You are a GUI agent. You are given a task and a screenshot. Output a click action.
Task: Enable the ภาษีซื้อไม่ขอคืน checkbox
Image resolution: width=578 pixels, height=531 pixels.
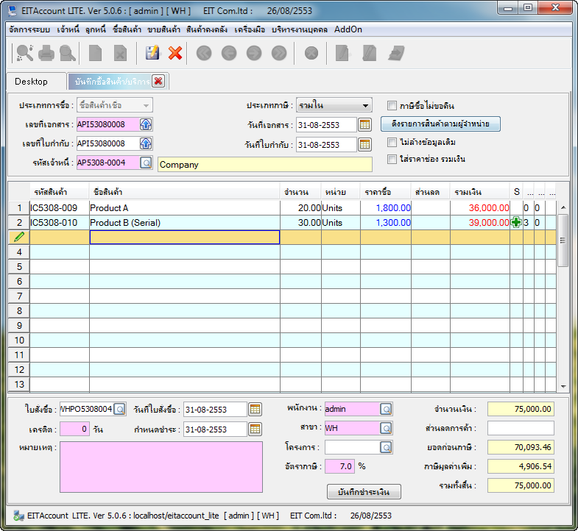(392, 105)
